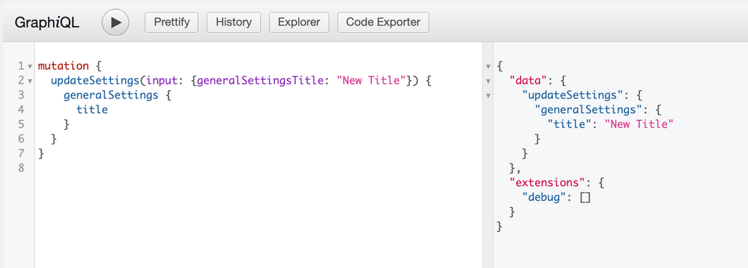The height and width of the screenshot is (268, 748).
Task: Click the GraphiQL logo title
Action: [47, 23]
